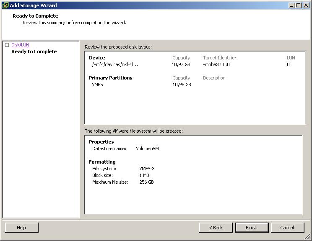This screenshot has width=312, height=241.
Task: Click the Device section heading
Action: tap(97, 58)
